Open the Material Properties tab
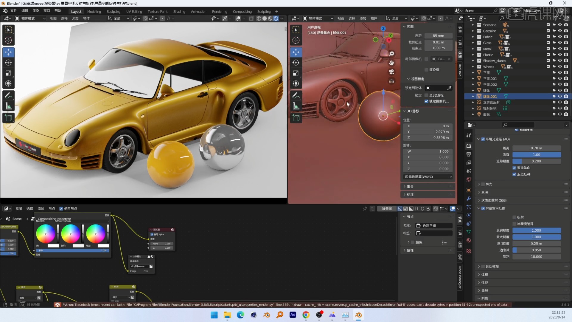572x322 pixels. click(x=468, y=240)
